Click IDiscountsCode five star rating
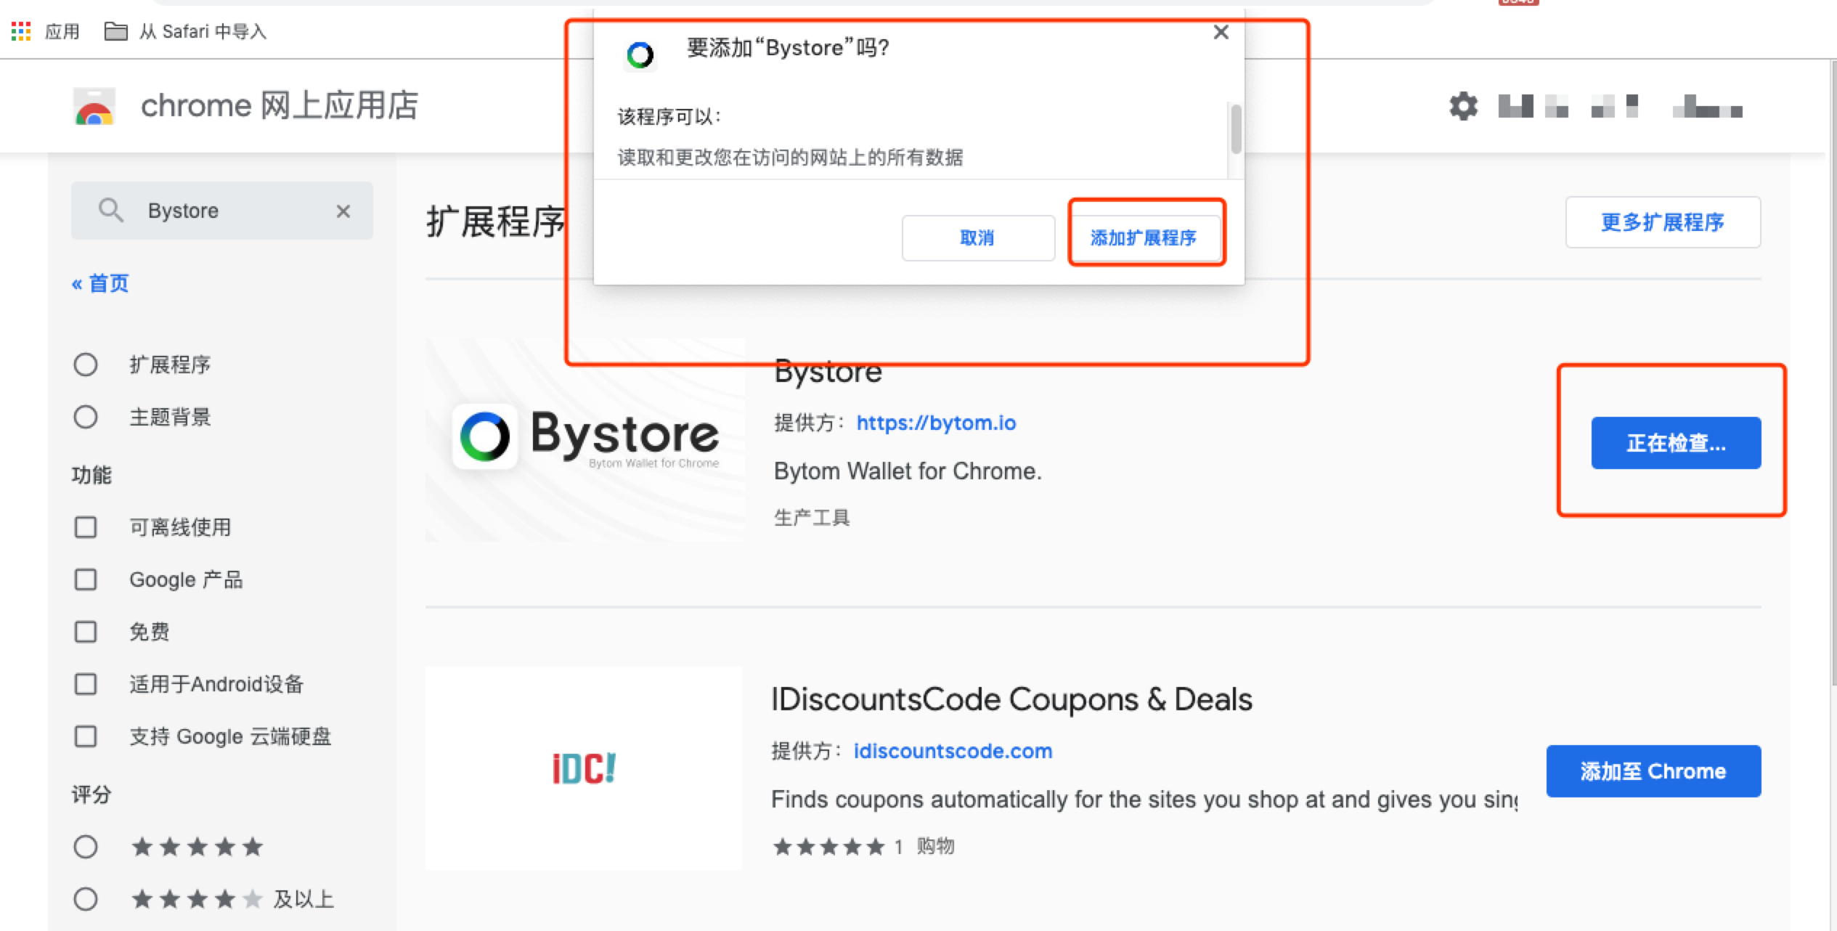Screen dimensions: 1837x931 pyautogui.click(x=828, y=847)
